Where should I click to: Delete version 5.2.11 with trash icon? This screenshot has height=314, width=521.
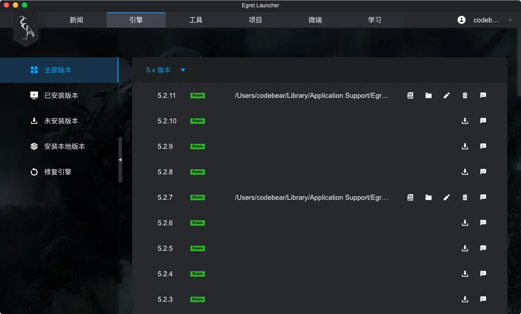465,96
